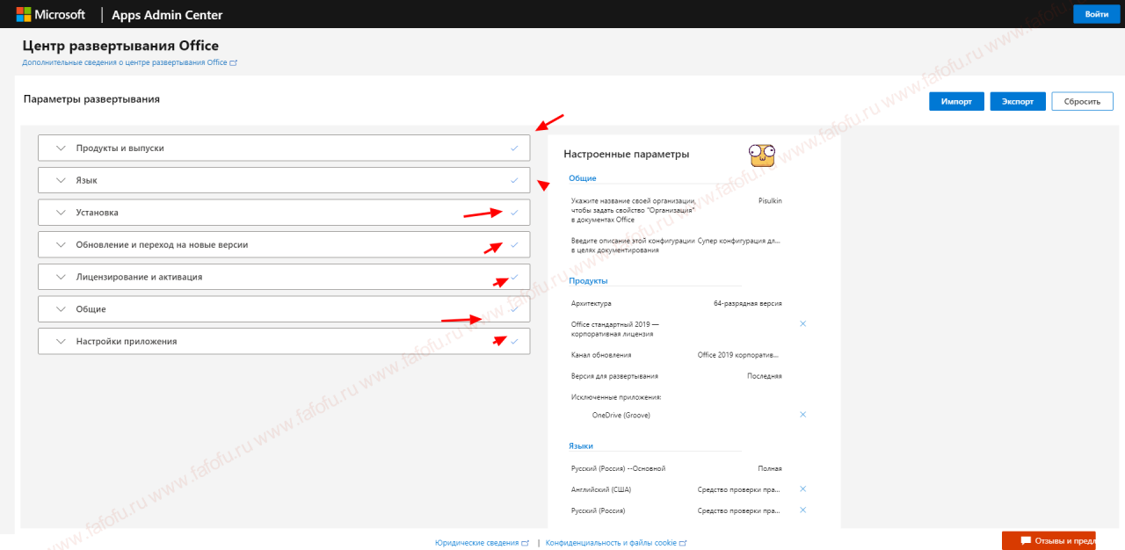Click value 64-разрядная версия
This screenshot has height=550, width=1125.
pos(747,303)
